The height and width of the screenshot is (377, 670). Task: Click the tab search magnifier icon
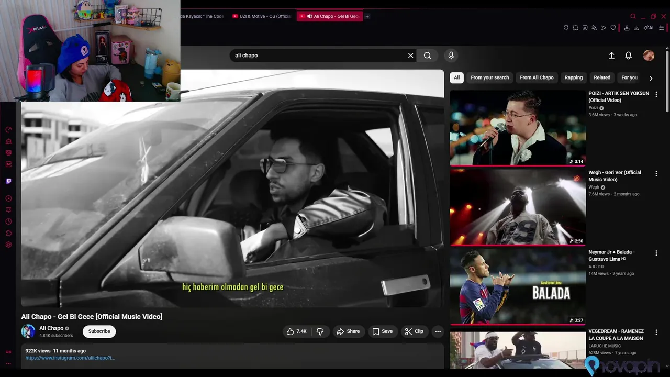tap(633, 16)
